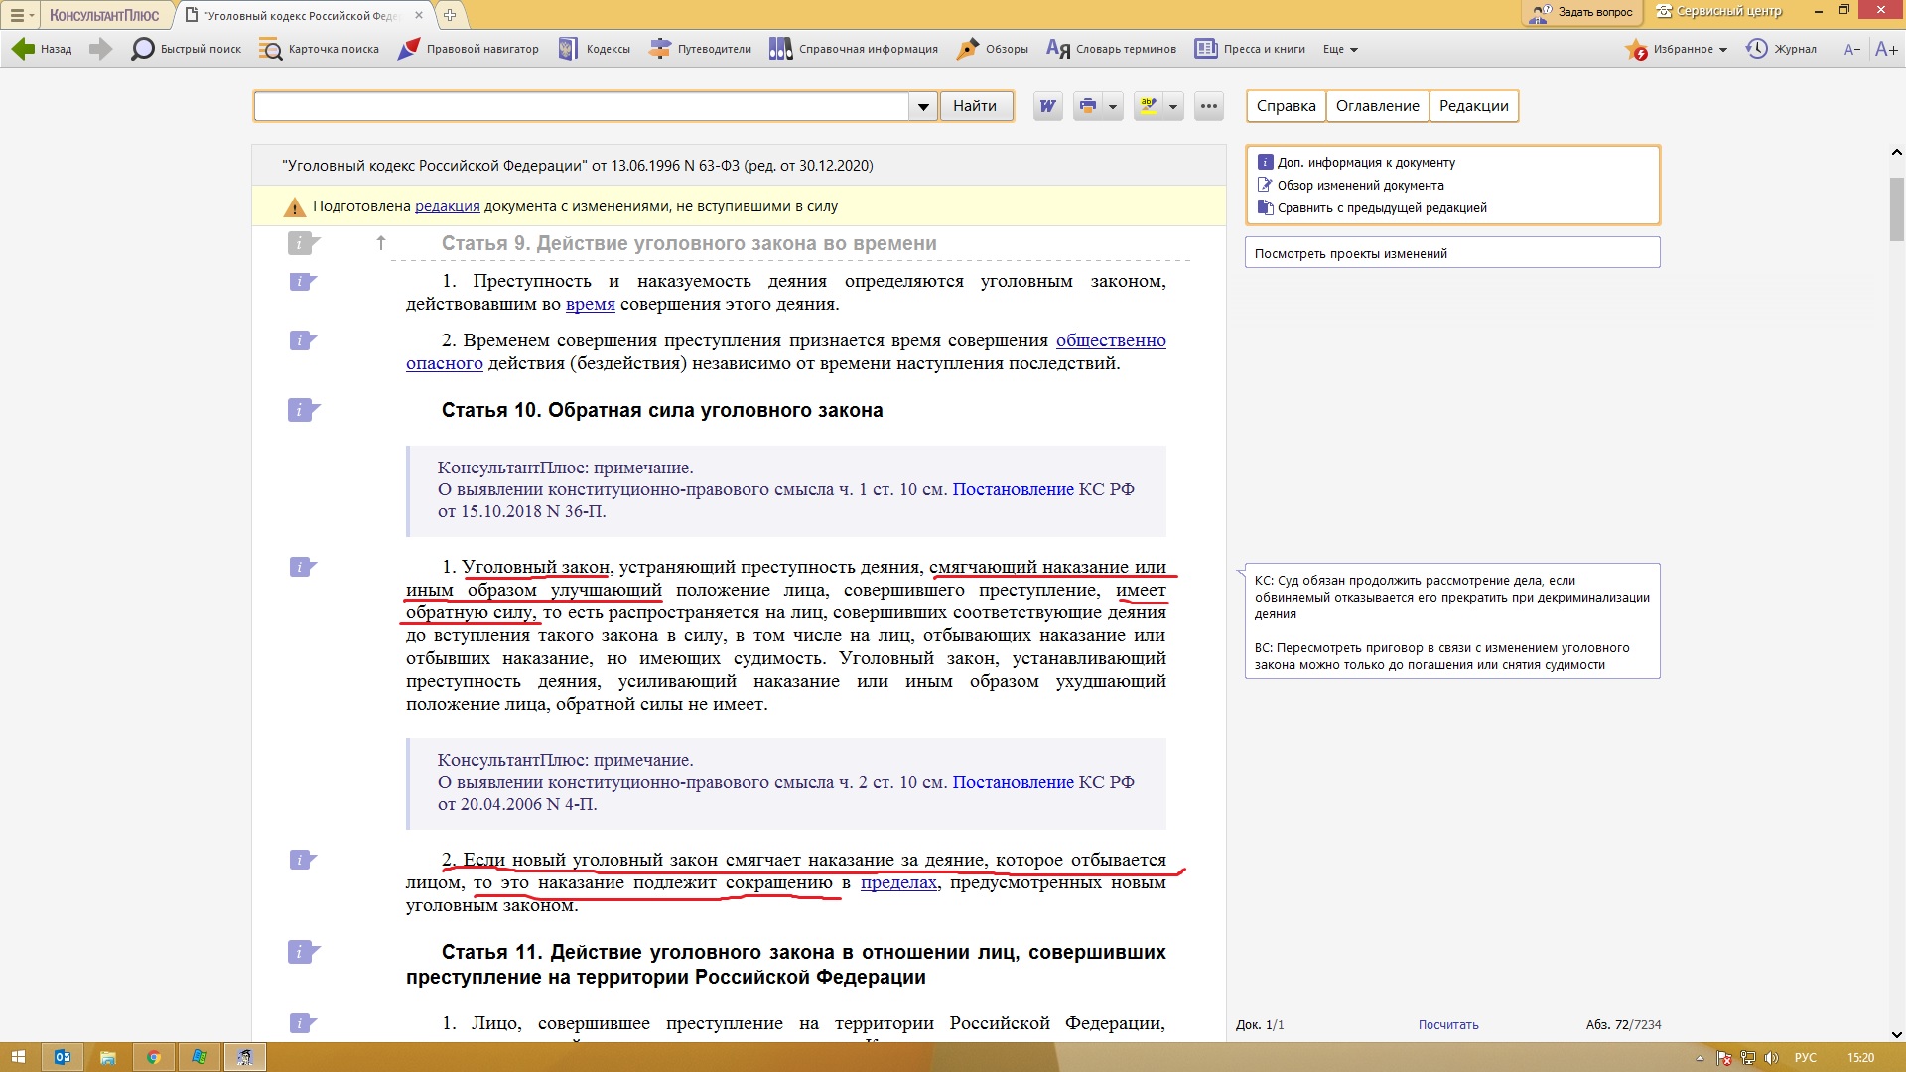Expand search field history dropdown

point(923,106)
